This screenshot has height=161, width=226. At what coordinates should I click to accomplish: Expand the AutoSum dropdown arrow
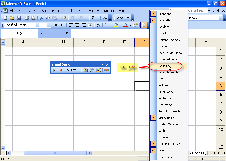click(x=98, y=18)
